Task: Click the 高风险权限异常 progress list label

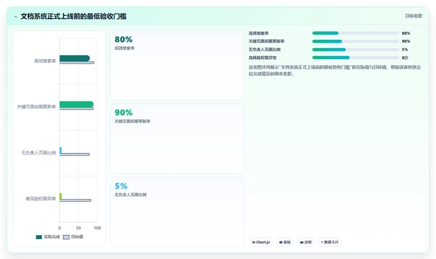Action: 263,58
